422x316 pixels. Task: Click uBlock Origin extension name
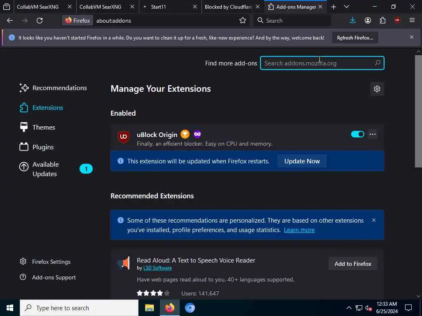(157, 135)
